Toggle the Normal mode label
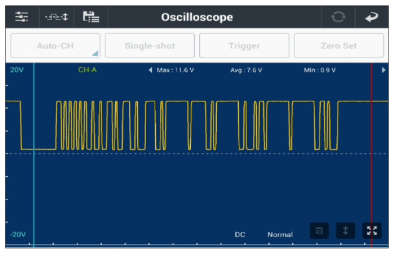This screenshot has width=394, height=254. point(280,234)
